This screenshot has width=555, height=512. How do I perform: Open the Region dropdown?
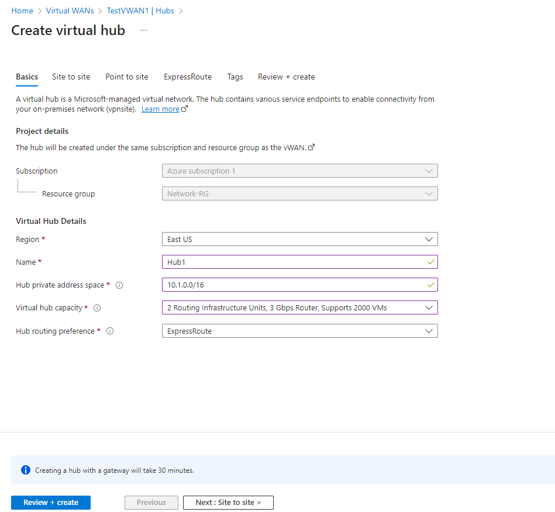pos(299,239)
